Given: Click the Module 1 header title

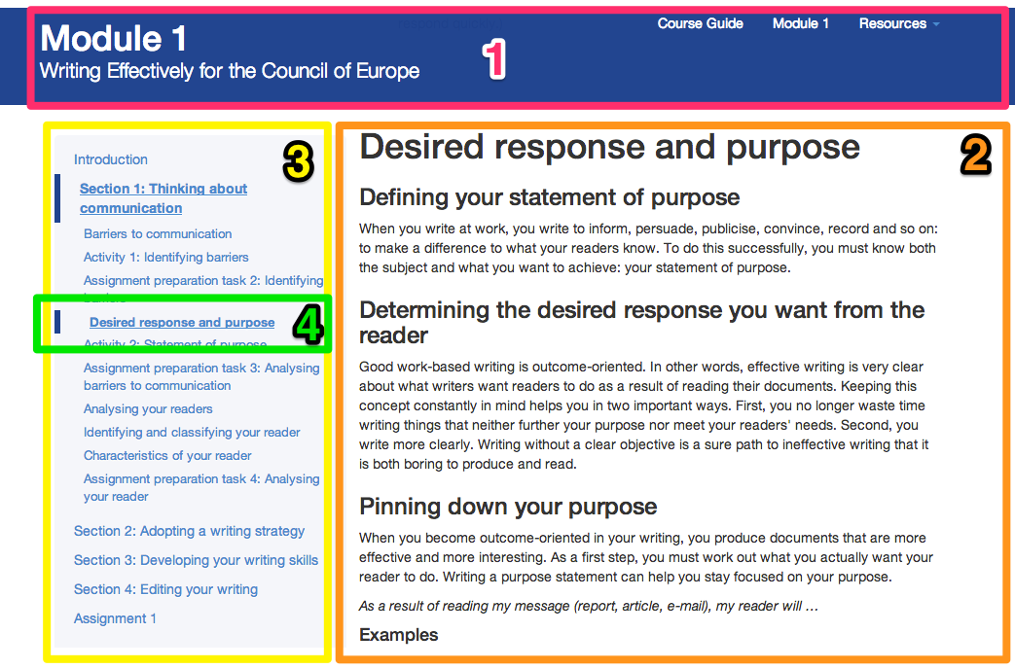Looking at the screenshot, I should (114, 39).
